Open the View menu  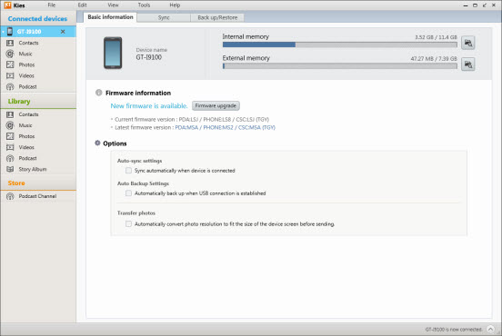(x=113, y=5)
